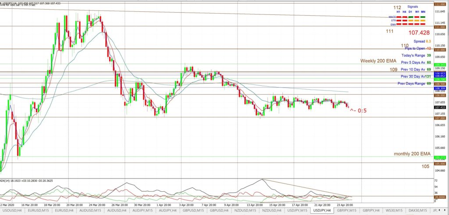The image size is (449, 215).
Task: Select the AUDUSD,M15 tab
Action: point(91,211)
